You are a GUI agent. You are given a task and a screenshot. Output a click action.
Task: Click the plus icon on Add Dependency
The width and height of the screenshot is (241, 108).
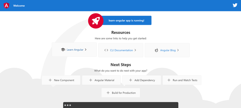131,80
